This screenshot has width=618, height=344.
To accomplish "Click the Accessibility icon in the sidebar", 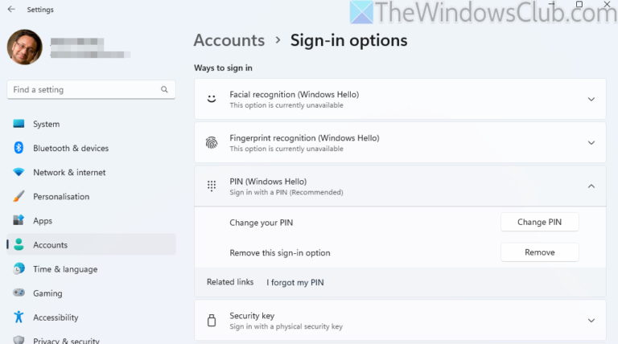I will click(x=19, y=317).
